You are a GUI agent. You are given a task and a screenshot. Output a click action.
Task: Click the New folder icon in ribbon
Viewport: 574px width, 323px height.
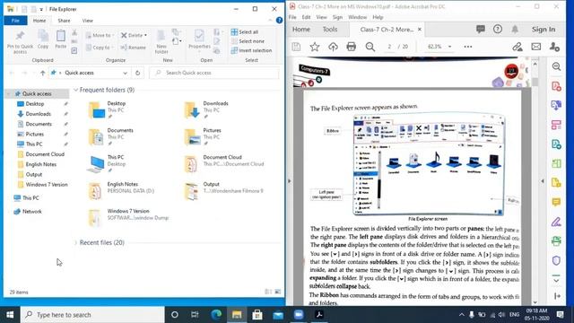pyautogui.click(x=161, y=36)
